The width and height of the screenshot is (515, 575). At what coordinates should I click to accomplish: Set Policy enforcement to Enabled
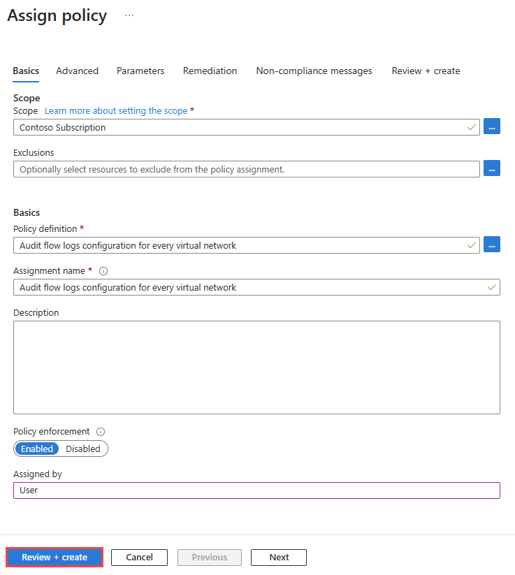tap(37, 449)
